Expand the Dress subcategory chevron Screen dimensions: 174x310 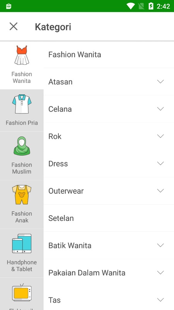160,163
